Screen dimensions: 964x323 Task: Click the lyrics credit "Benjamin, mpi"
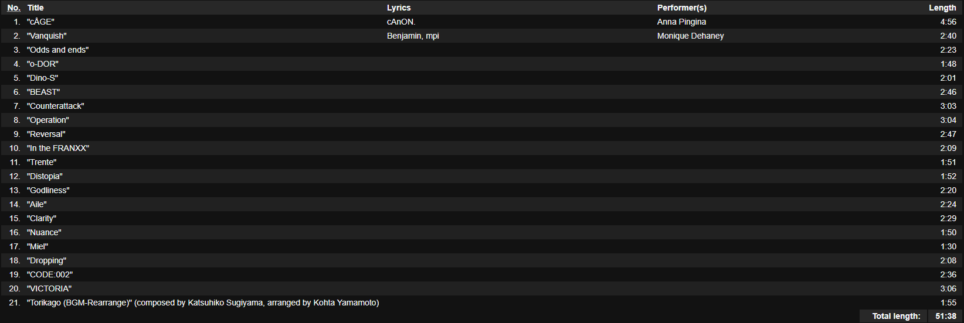413,36
